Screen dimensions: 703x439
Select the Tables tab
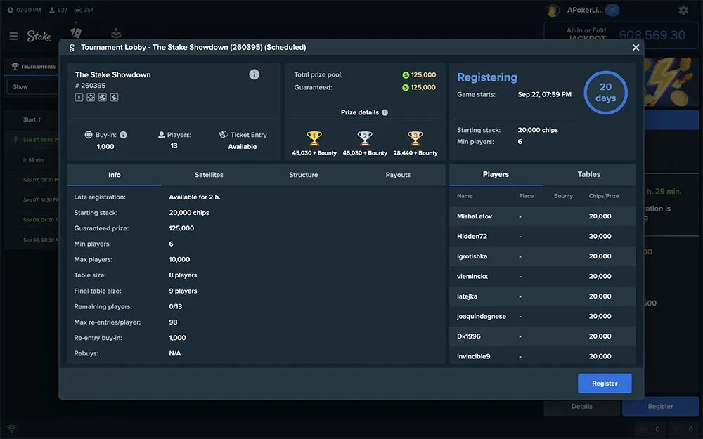(588, 174)
